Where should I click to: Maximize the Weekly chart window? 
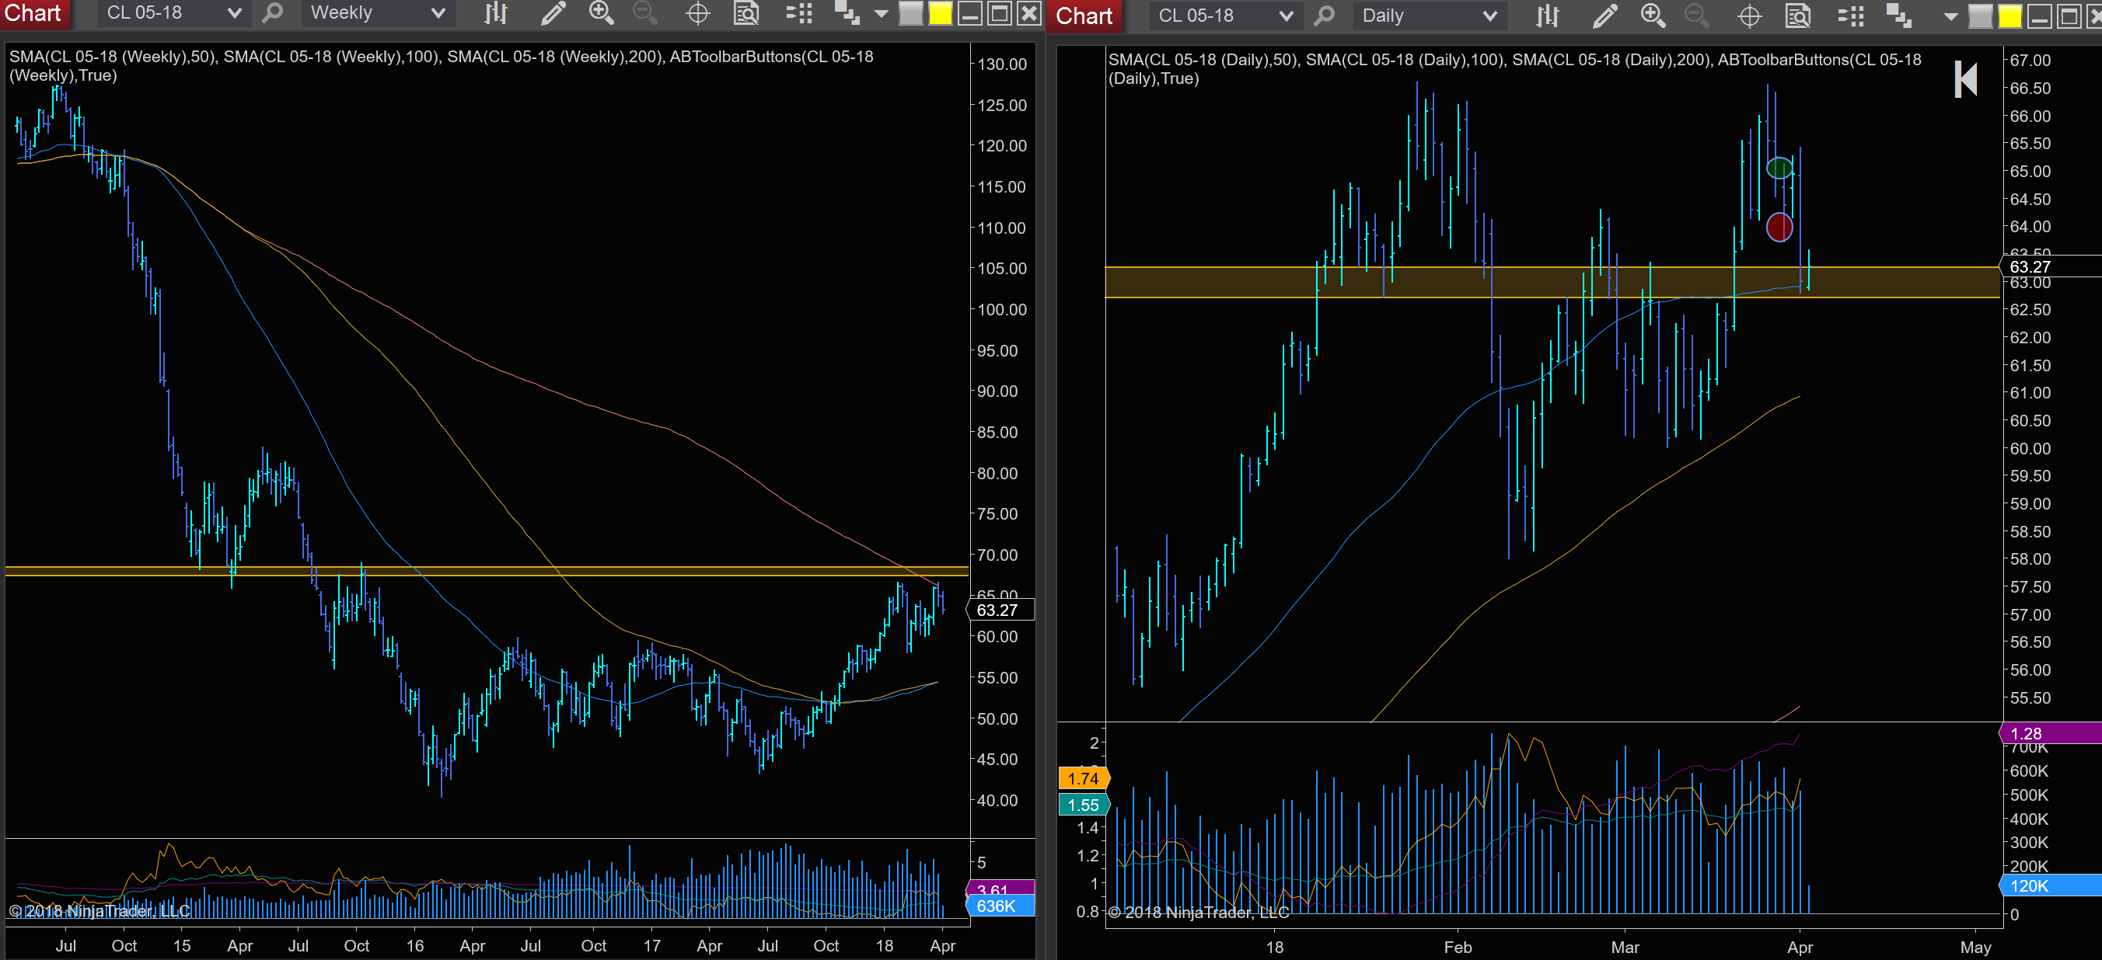coord(1000,14)
